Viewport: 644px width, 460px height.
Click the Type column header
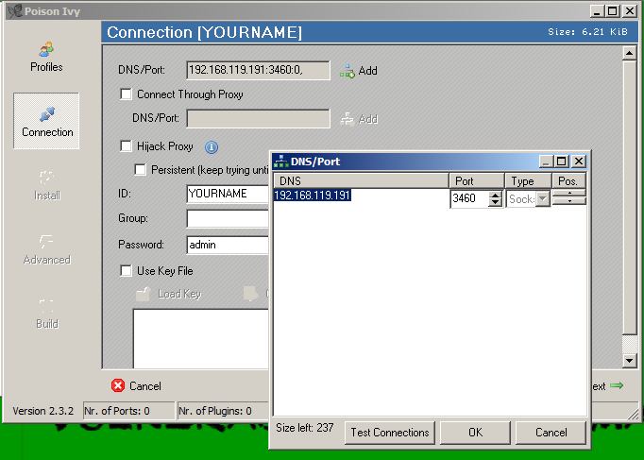(528, 181)
